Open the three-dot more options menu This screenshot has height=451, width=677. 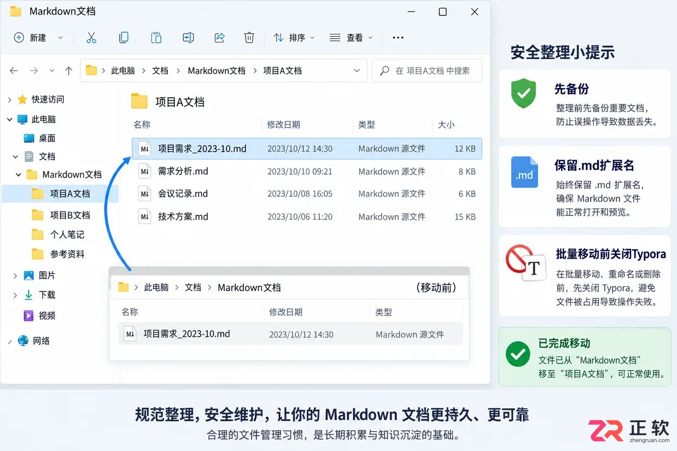point(398,38)
